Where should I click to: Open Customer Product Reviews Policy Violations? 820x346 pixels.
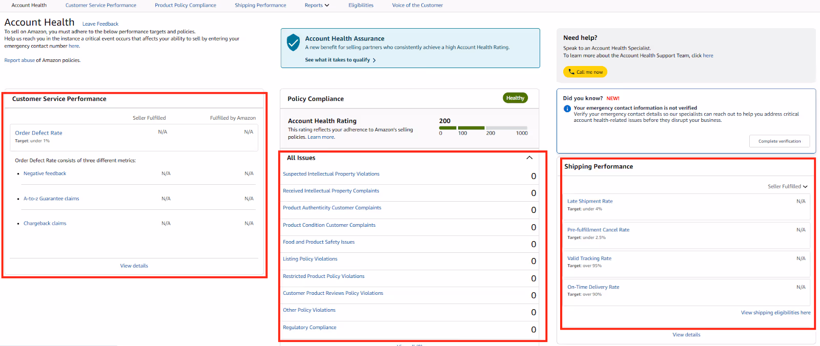pos(333,293)
